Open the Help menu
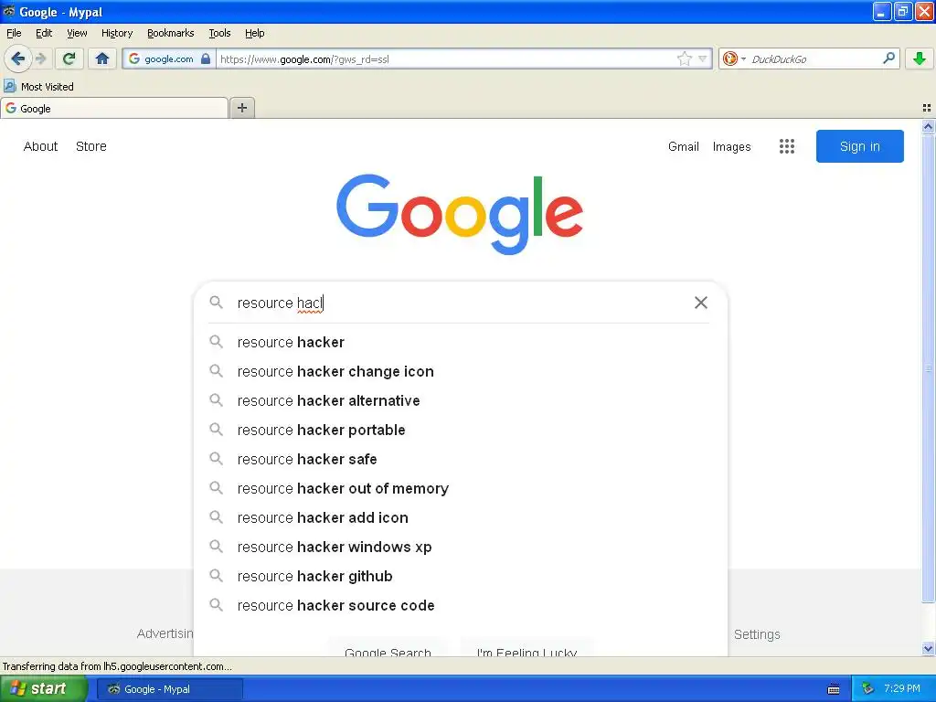 click(x=254, y=33)
